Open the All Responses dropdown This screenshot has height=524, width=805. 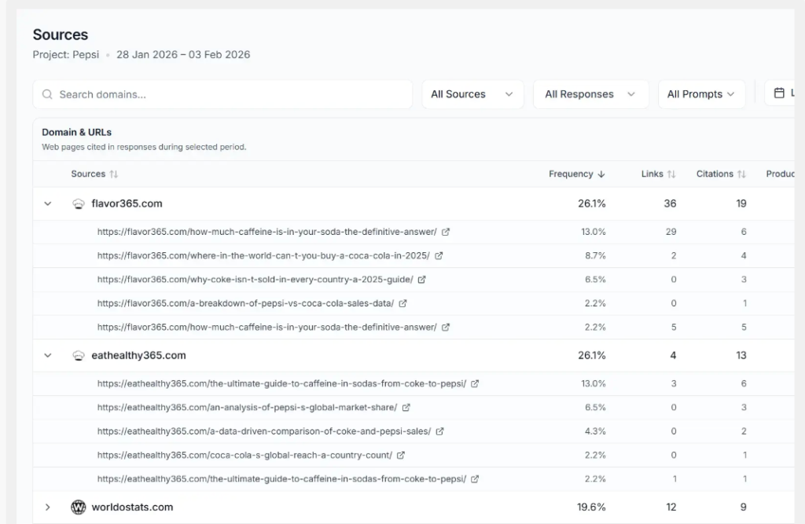(590, 94)
